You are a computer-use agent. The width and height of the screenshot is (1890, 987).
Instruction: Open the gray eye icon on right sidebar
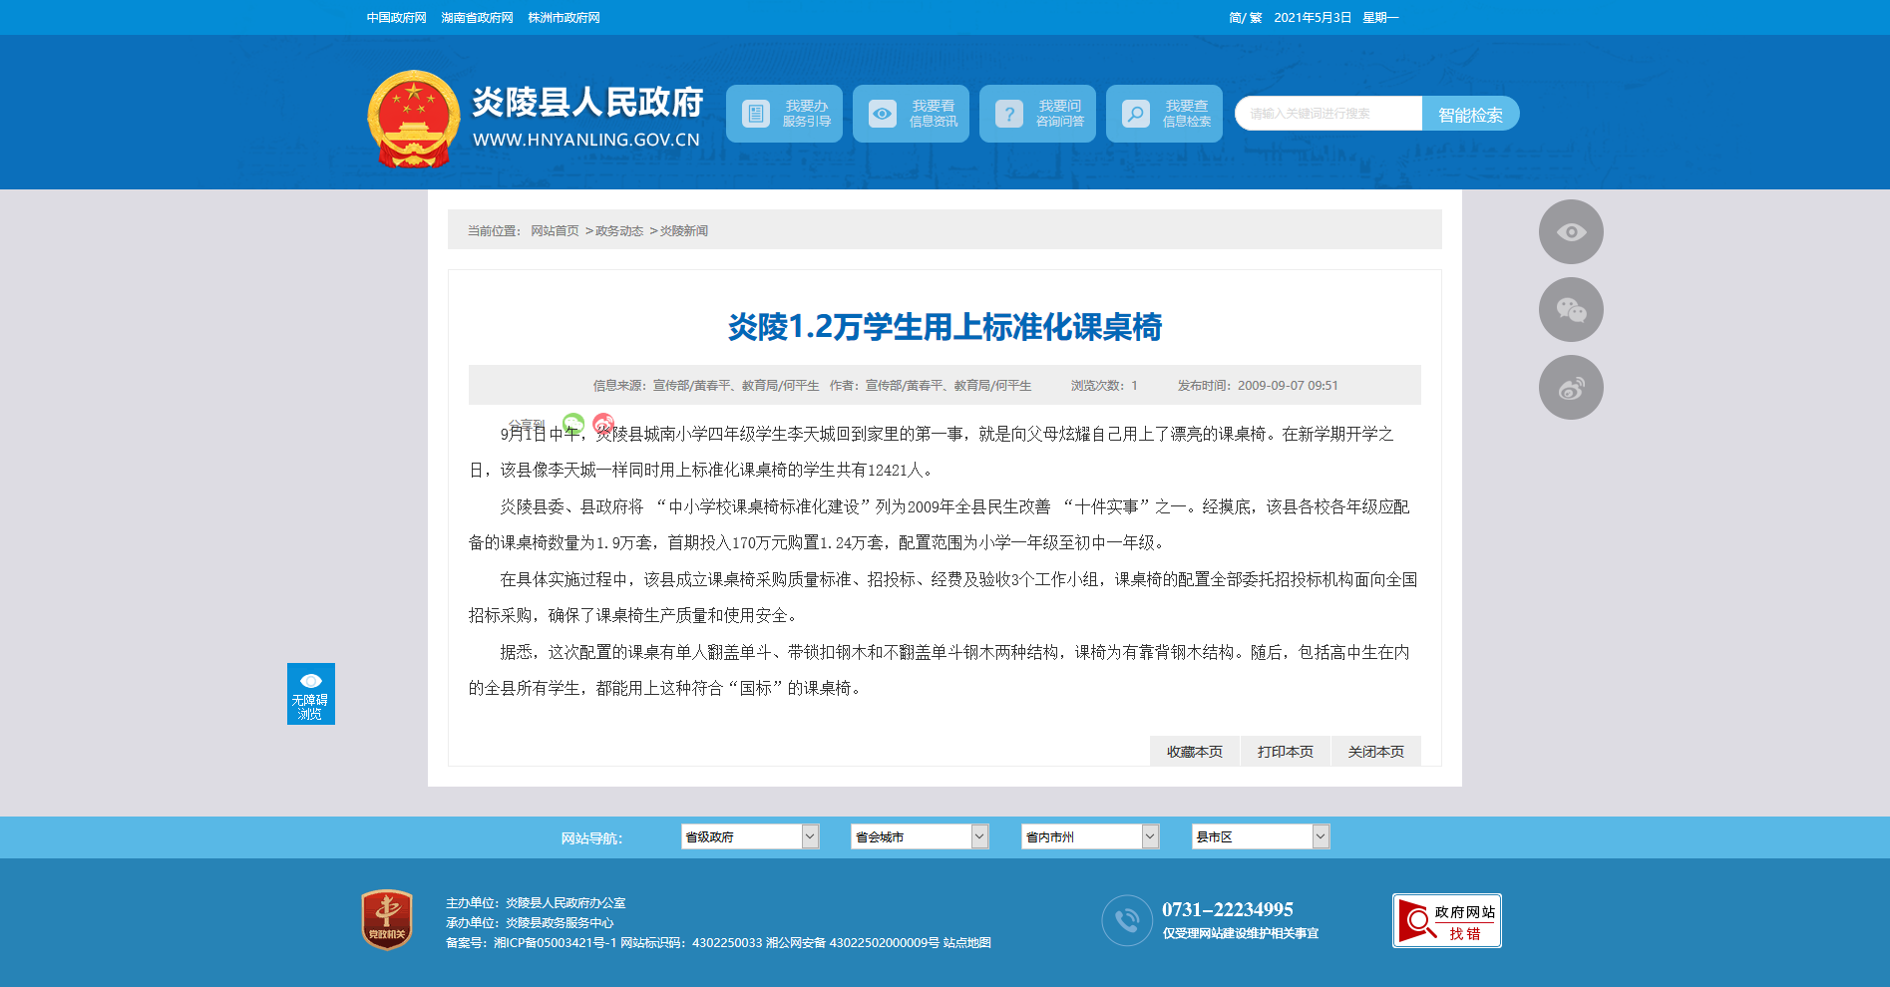[x=1571, y=232]
